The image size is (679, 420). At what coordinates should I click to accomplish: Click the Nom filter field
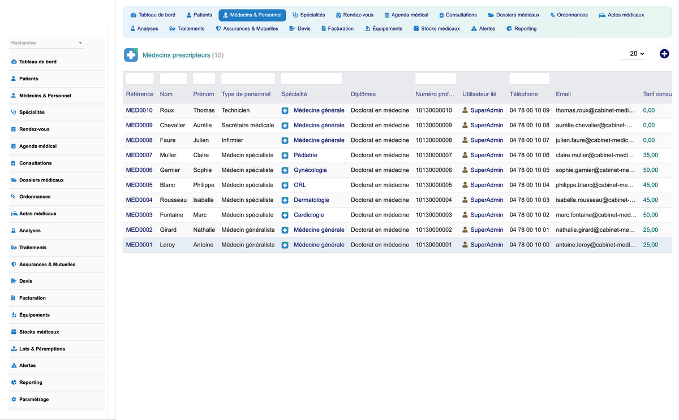pyautogui.click(x=173, y=79)
